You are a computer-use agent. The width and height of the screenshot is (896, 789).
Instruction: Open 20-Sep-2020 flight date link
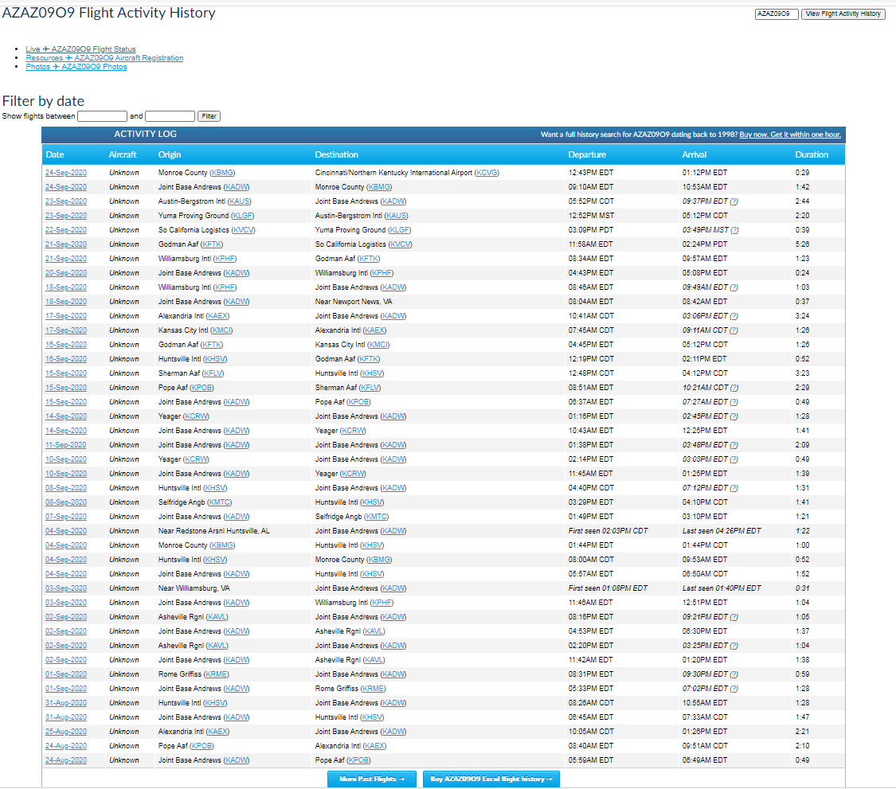pos(66,273)
